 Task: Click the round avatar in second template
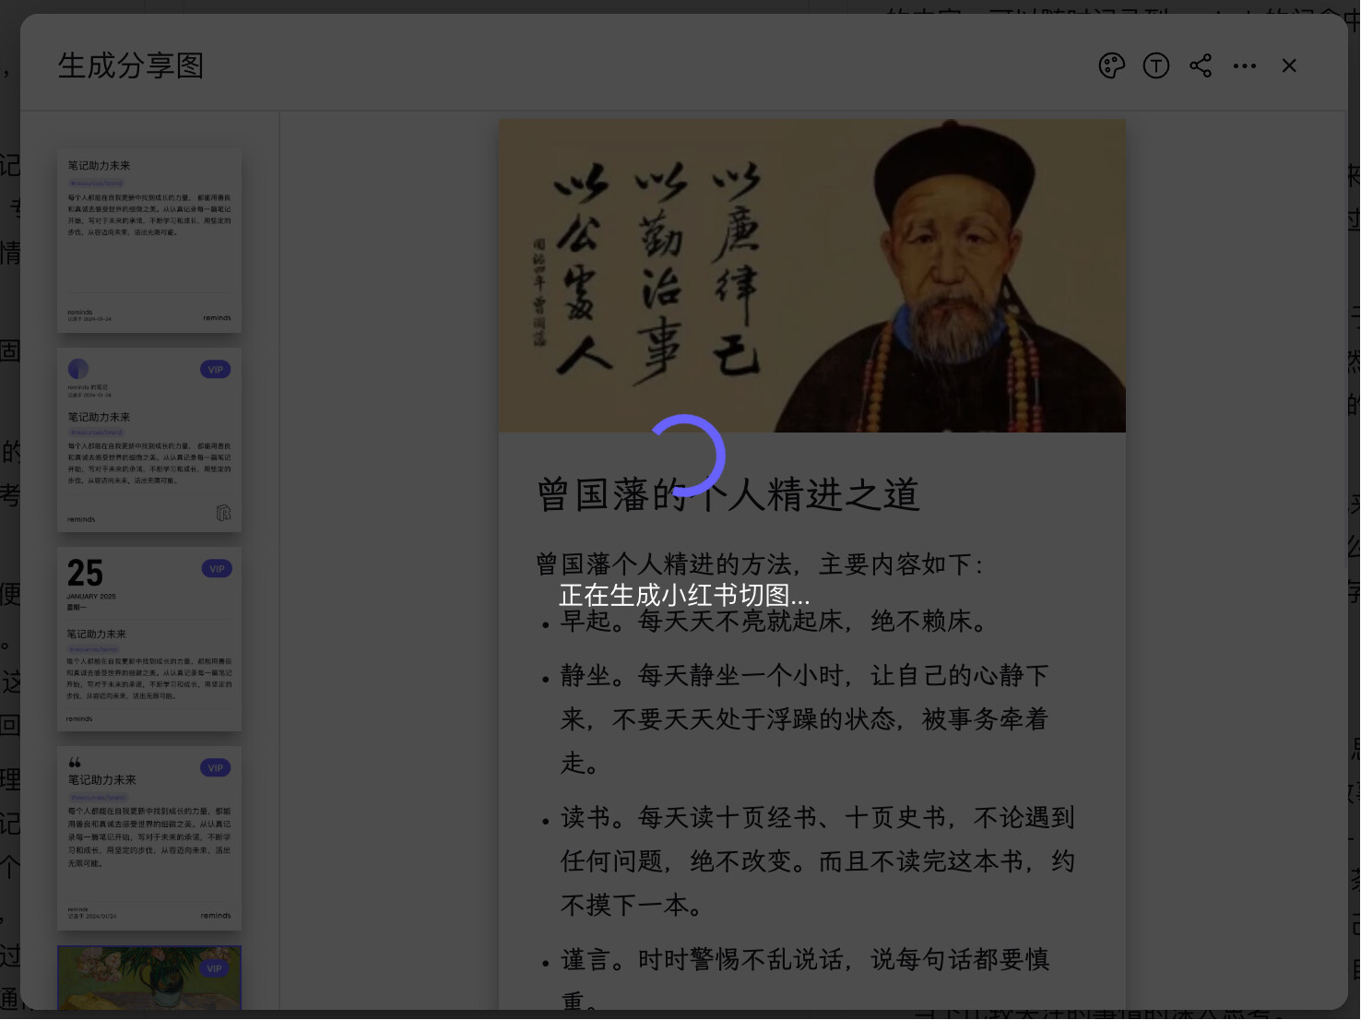click(78, 369)
